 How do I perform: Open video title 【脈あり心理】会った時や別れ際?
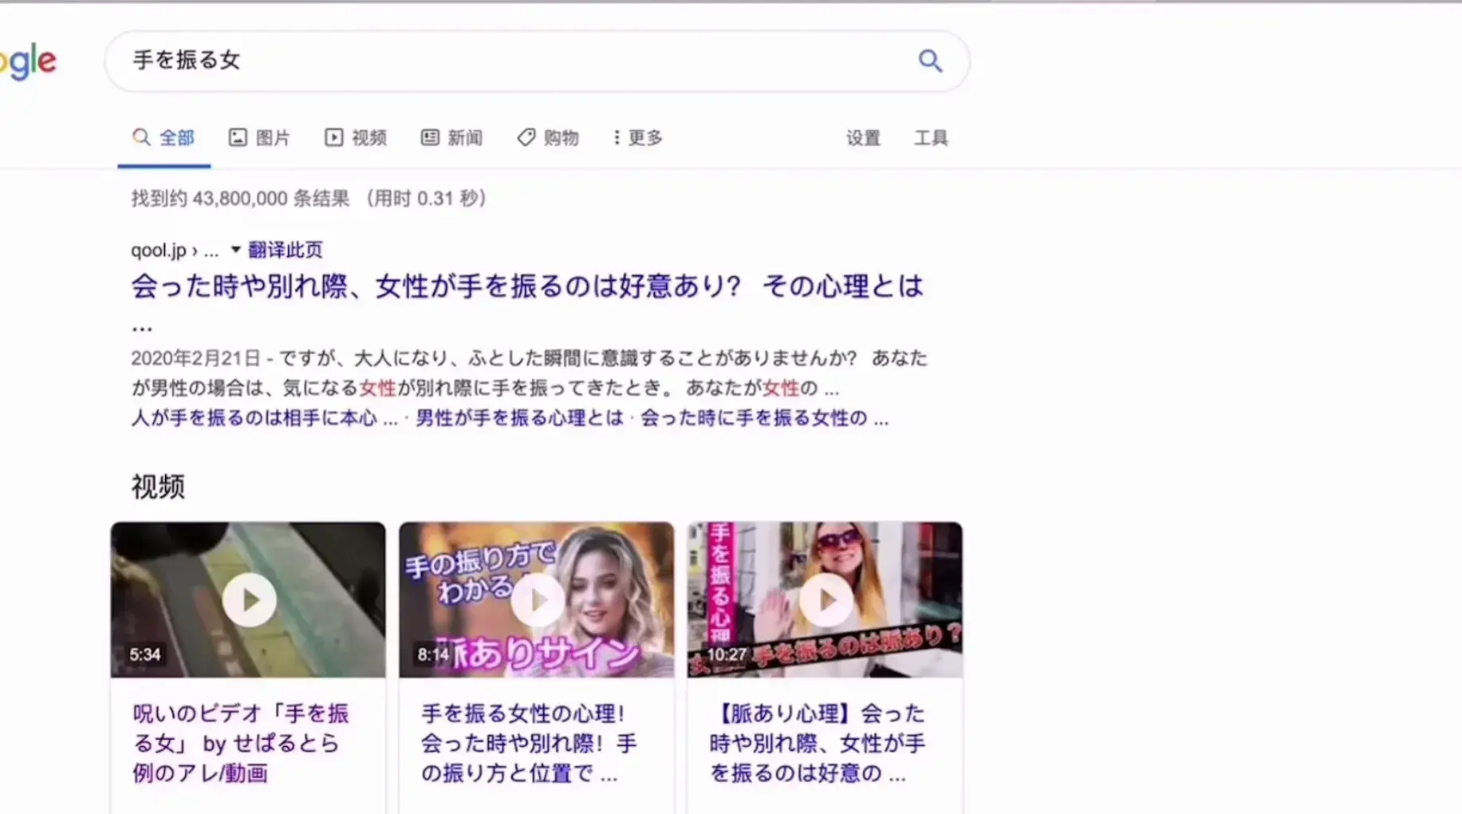pyautogui.click(x=817, y=743)
